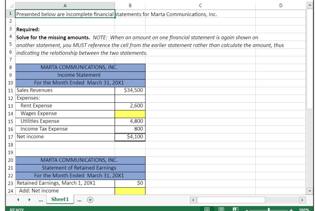
Task: Click the next sheet navigation arrow
Action: pos(29,200)
